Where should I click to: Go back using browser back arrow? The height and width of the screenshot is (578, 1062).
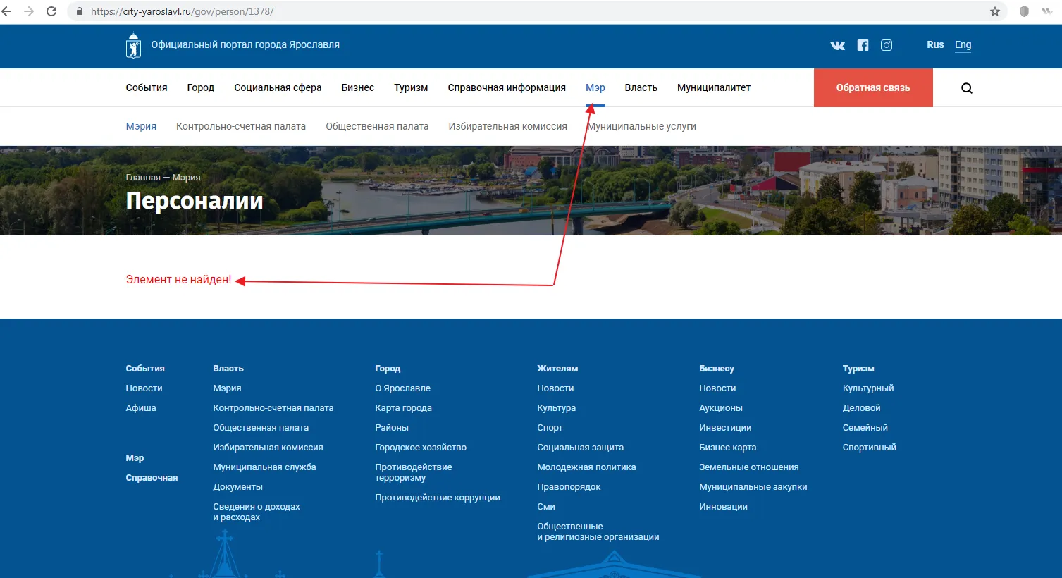tap(8, 11)
